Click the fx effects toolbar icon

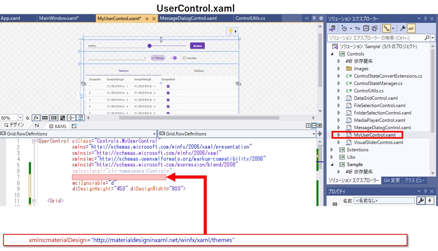click(x=36, y=117)
